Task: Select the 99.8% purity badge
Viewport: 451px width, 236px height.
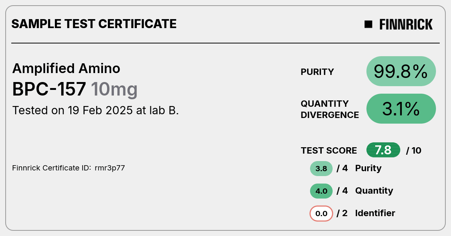Action: 401,71
